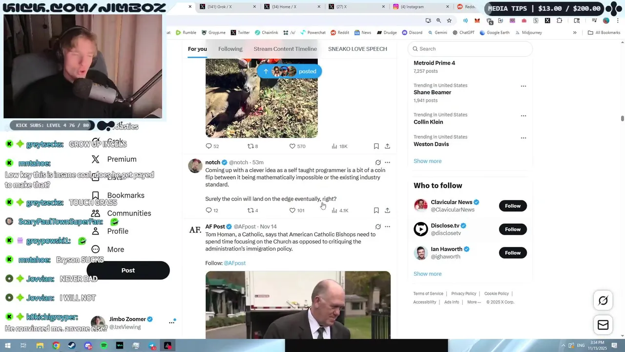Open the Stream Content Timeline tab

click(x=285, y=49)
